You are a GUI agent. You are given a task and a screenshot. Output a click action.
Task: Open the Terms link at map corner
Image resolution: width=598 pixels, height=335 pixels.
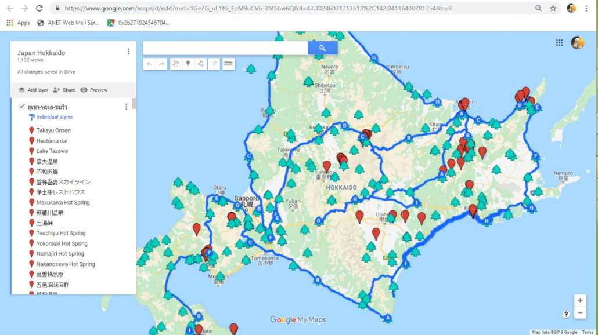pyautogui.click(x=588, y=332)
